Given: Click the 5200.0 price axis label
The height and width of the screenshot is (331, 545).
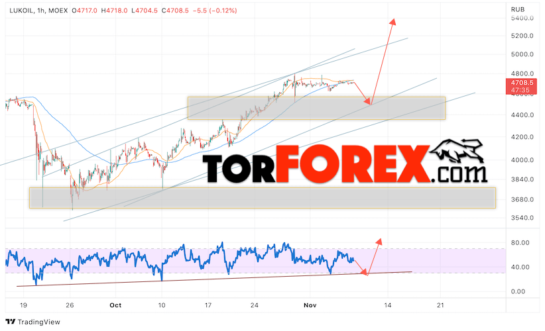Looking at the screenshot, I should pos(522,36).
